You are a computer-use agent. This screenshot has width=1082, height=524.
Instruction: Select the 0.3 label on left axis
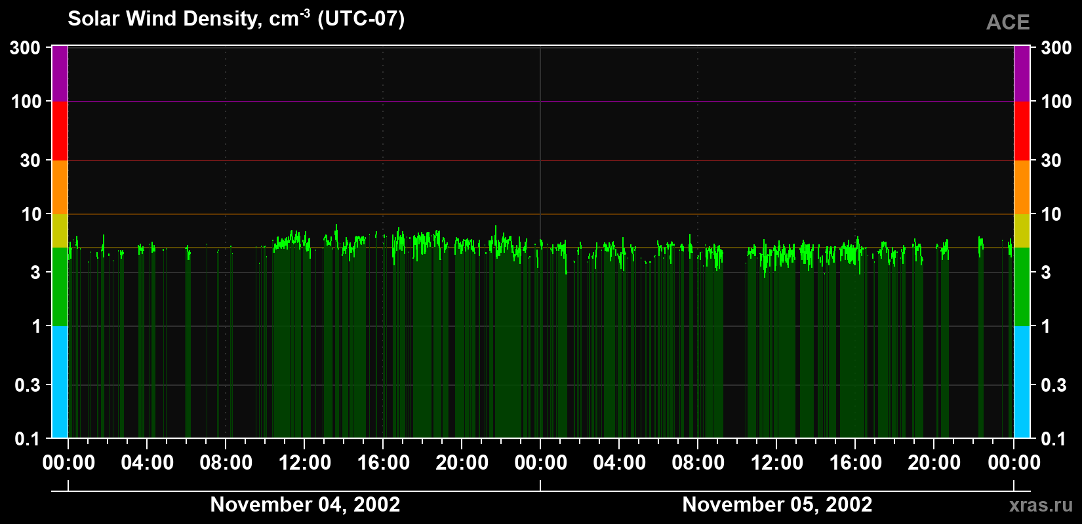coord(28,385)
